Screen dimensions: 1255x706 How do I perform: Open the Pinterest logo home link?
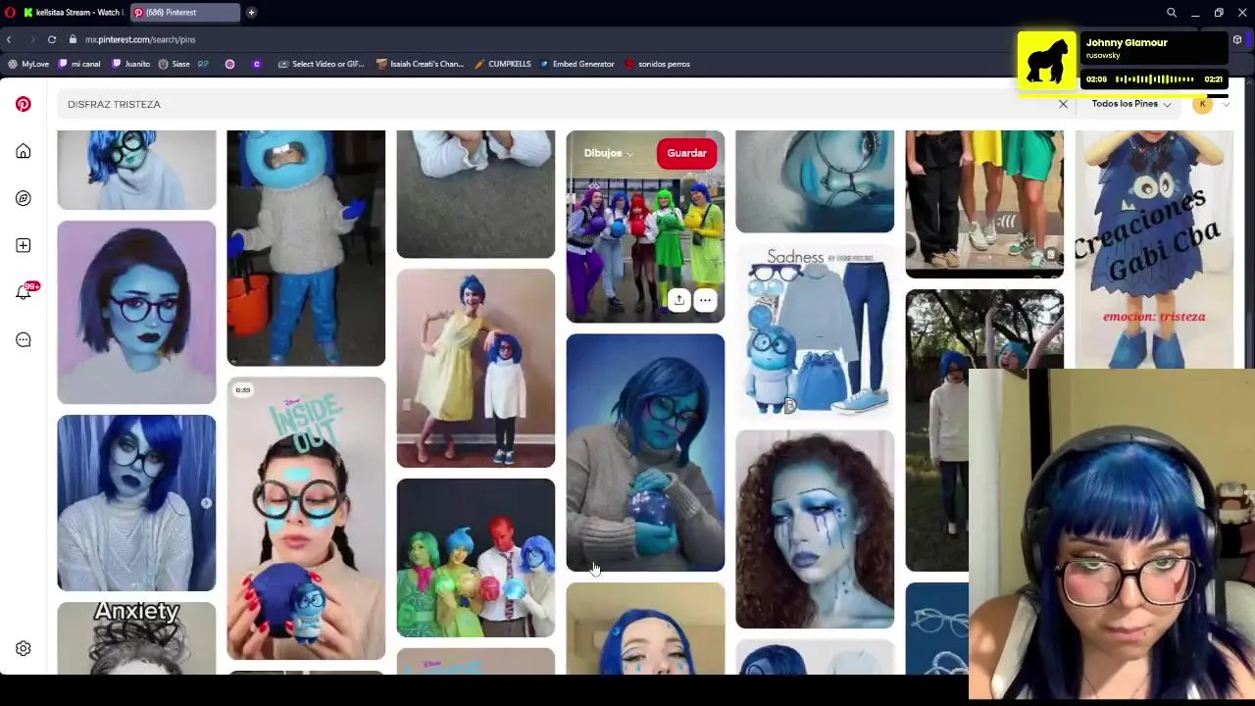[23, 104]
